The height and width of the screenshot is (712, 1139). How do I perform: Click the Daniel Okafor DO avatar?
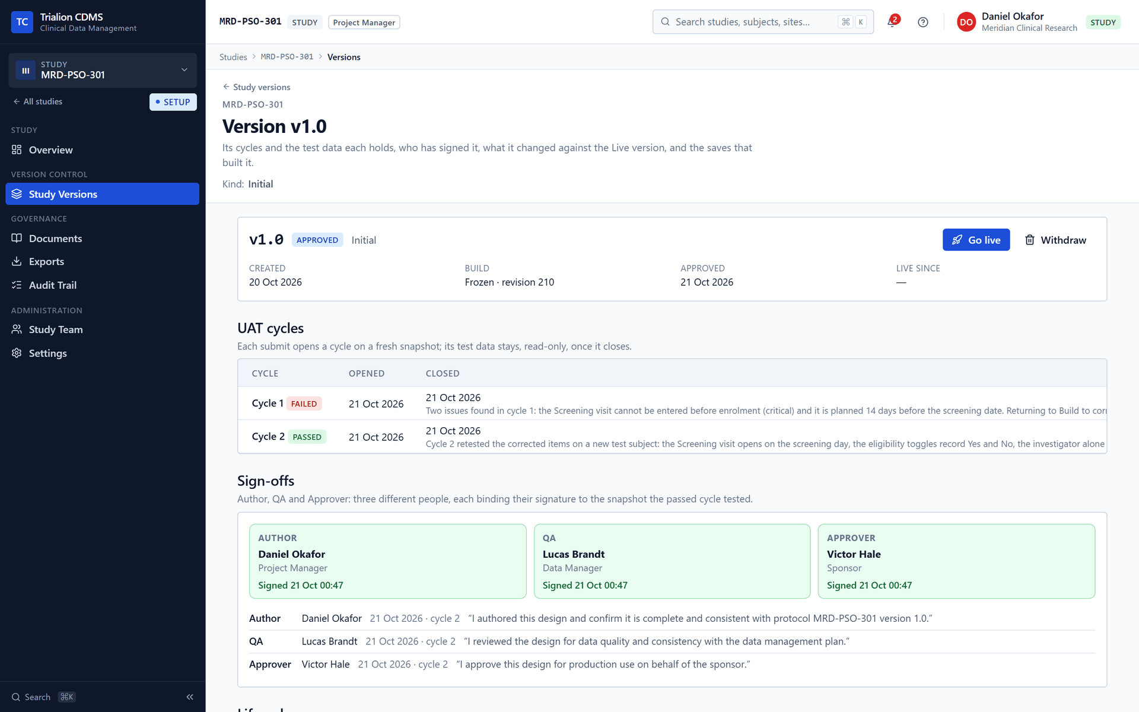(x=966, y=22)
